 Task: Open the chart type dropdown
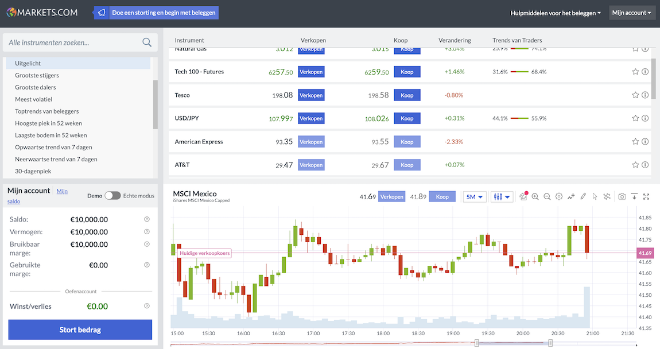502,197
